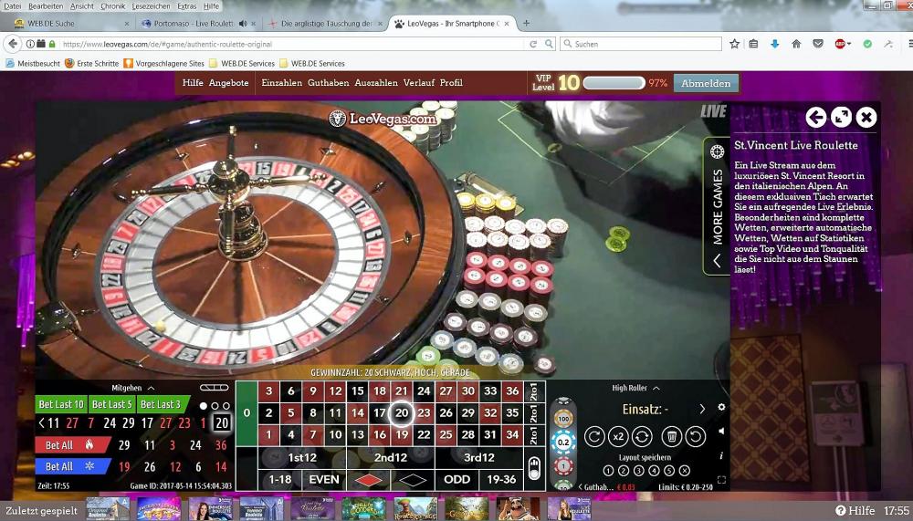Click Bet Last 5 button
This screenshot has height=521, width=913.
tap(111, 404)
